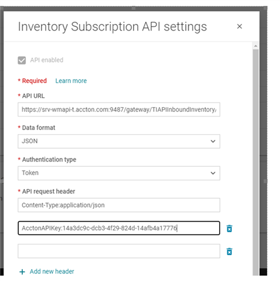Click the AcctonAPIKey header input field

click(119, 228)
